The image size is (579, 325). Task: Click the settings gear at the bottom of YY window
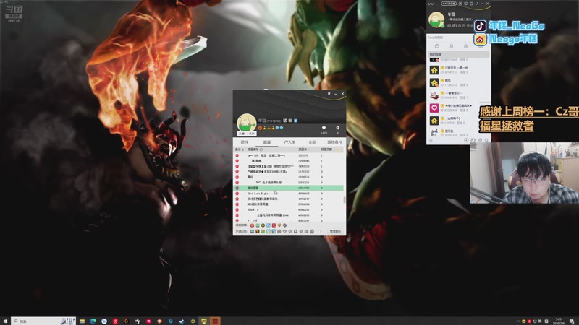click(480, 140)
